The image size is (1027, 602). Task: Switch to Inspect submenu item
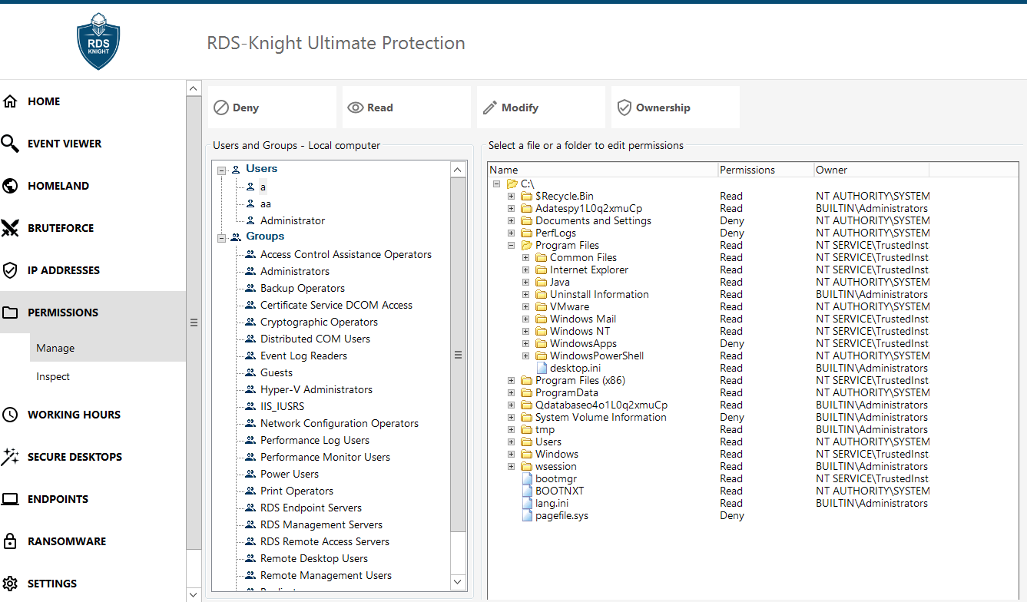point(53,377)
